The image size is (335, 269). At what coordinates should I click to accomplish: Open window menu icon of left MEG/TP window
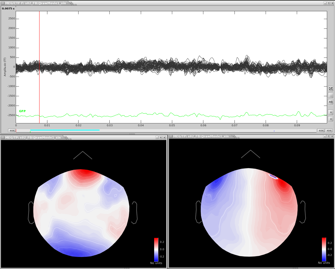(x=3, y=138)
